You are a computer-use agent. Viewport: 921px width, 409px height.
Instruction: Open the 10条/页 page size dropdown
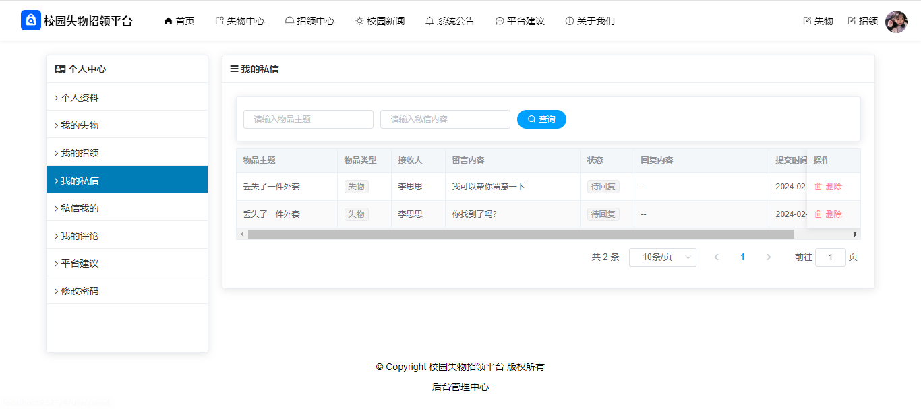[x=662, y=257]
